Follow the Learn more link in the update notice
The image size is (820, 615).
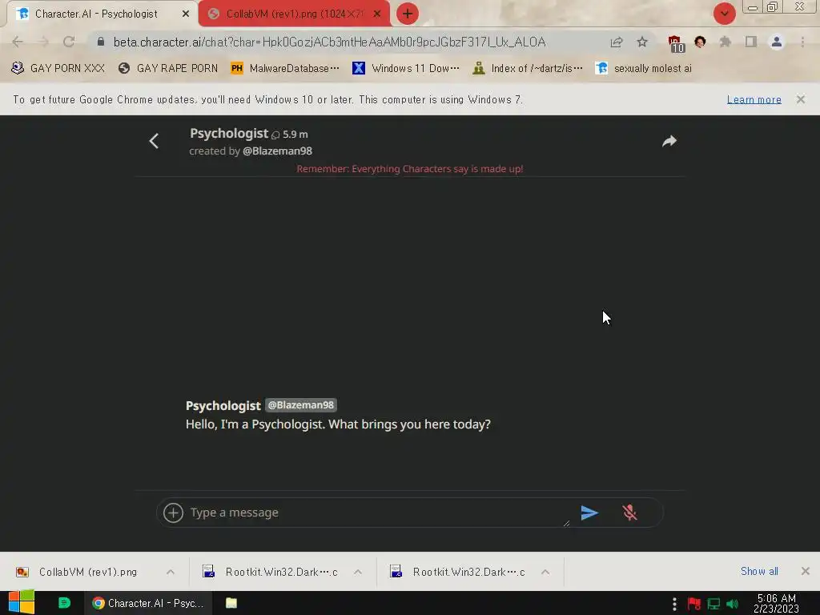pyautogui.click(x=754, y=99)
